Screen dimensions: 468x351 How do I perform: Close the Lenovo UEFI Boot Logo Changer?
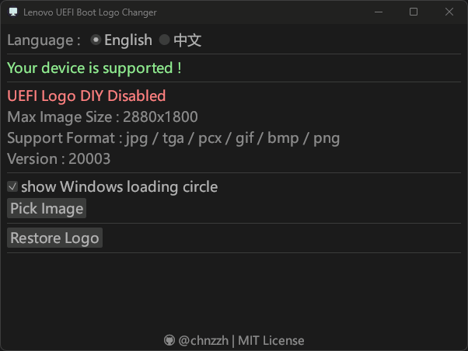click(449, 12)
